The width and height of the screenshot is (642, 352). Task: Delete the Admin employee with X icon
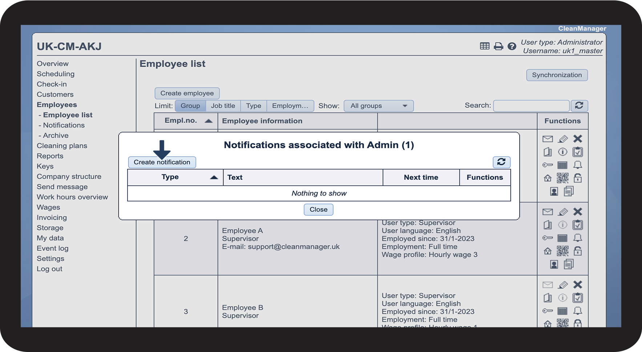click(x=578, y=139)
